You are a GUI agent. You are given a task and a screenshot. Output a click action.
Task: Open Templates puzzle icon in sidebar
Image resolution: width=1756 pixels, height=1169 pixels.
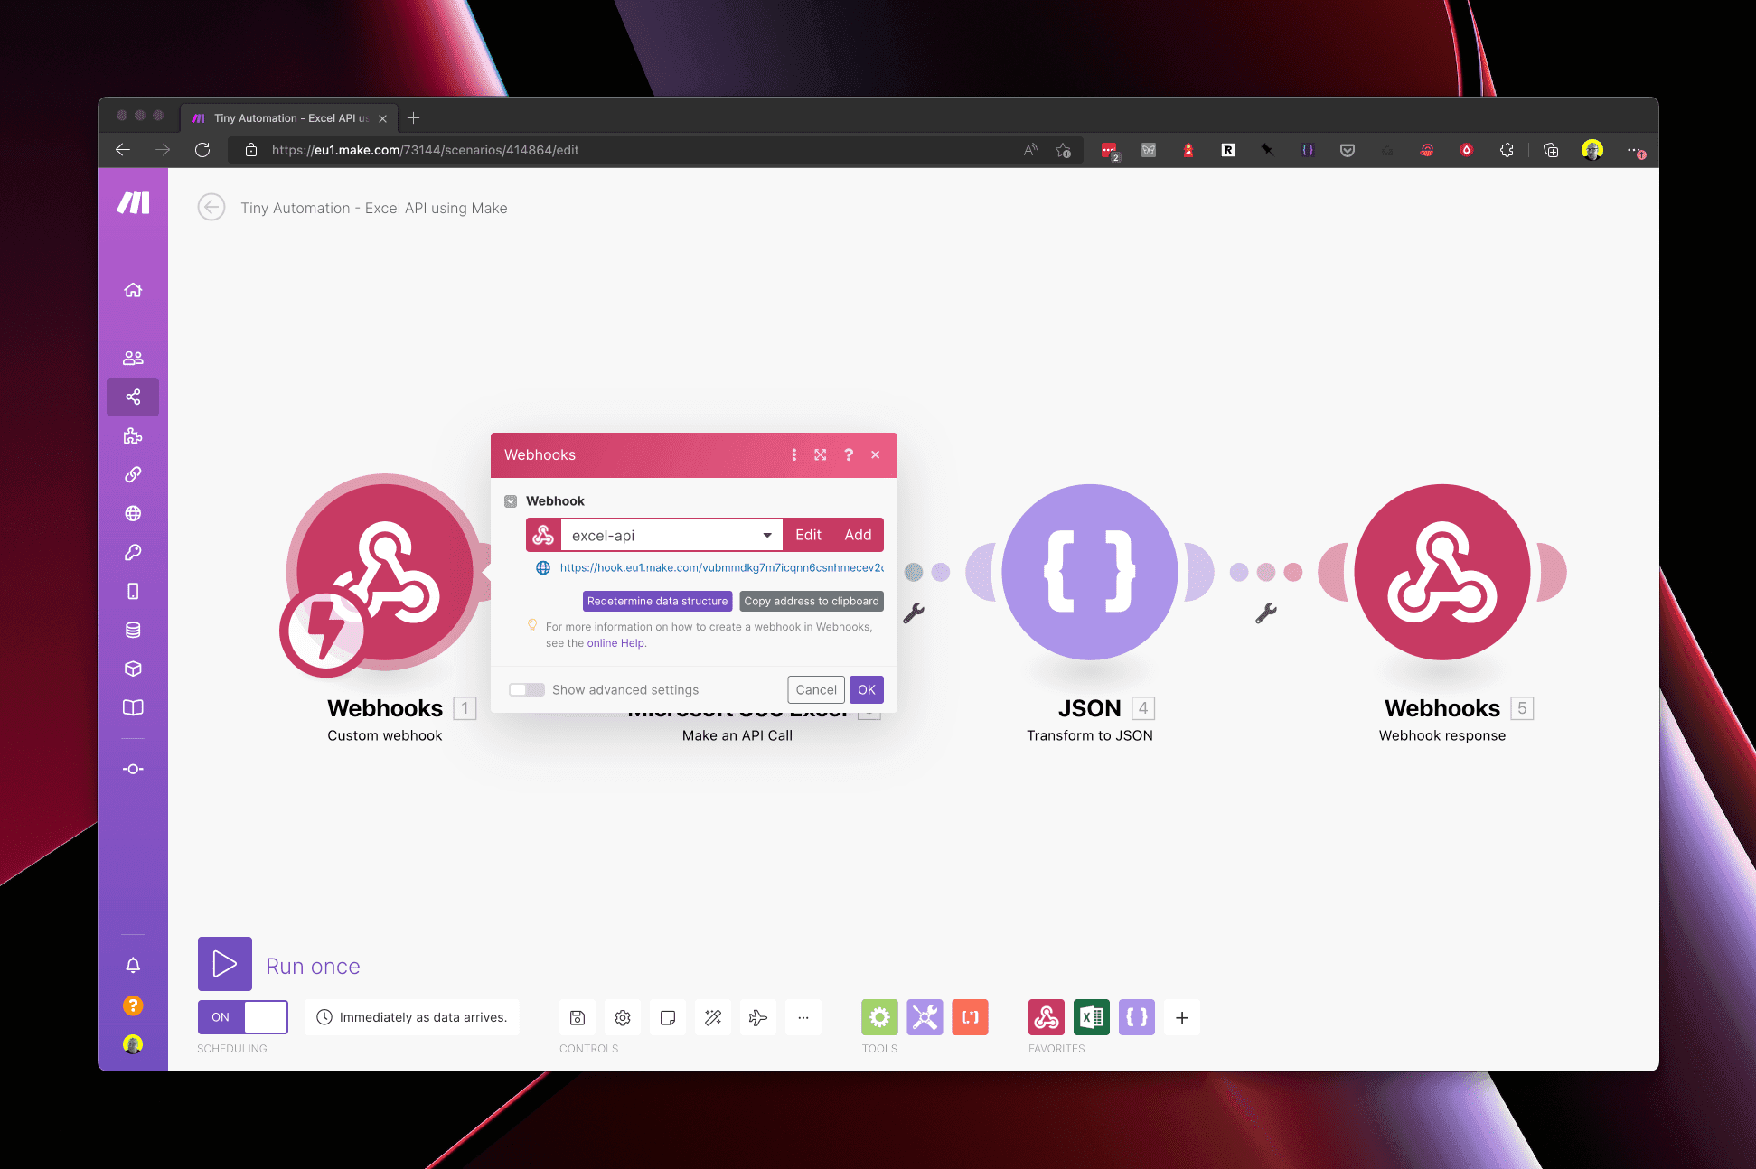tap(133, 436)
